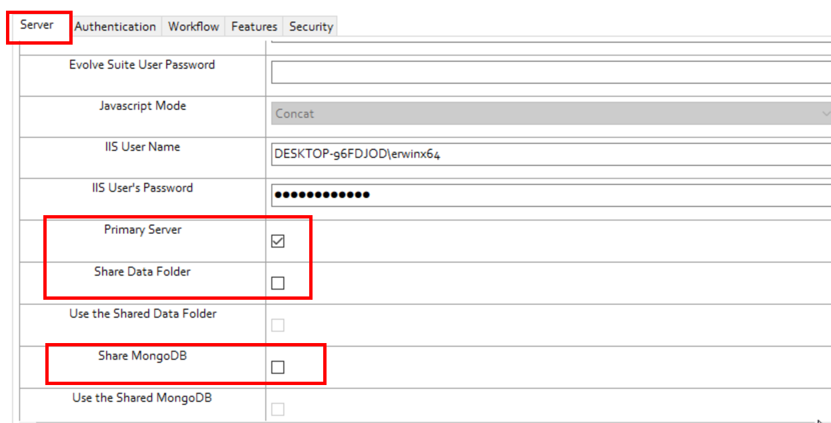Click the Use the Shared Data Folder checkbox
The height and width of the screenshot is (423, 831).
pyautogui.click(x=278, y=325)
